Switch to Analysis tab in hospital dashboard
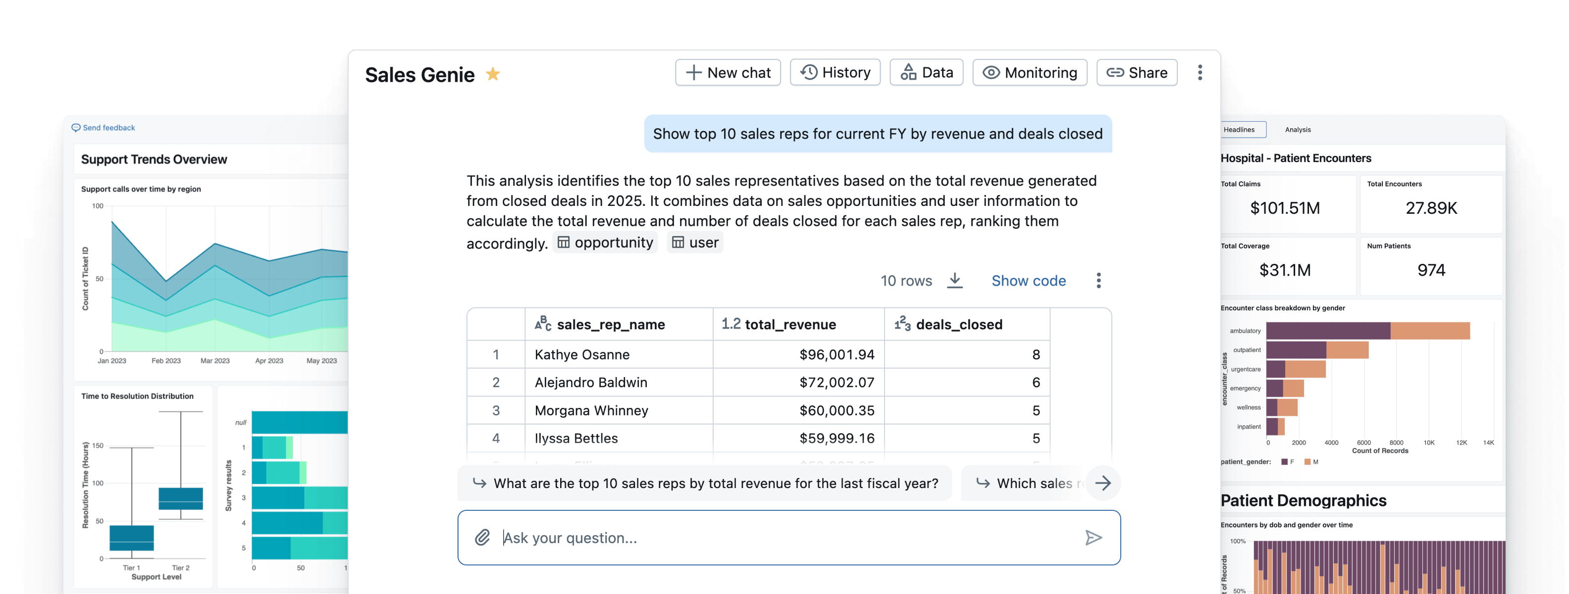The width and height of the screenshot is (1569, 594). pyautogui.click(x=1298, y=130)
